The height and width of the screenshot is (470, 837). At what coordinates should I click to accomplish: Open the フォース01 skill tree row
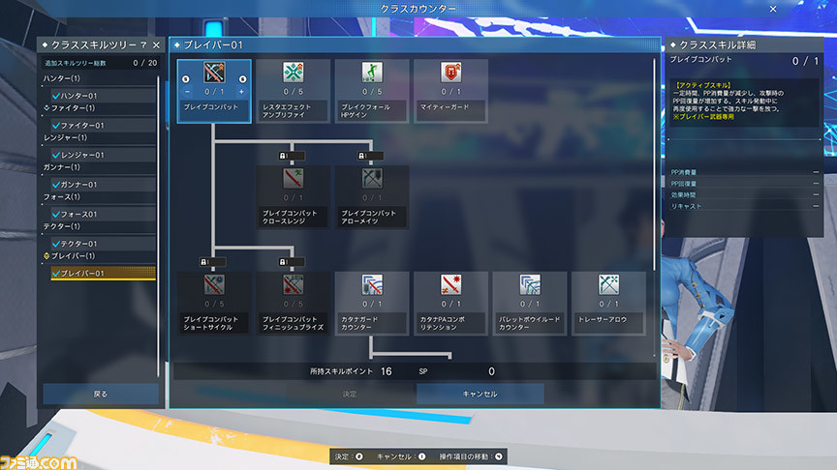pos(102,215)
